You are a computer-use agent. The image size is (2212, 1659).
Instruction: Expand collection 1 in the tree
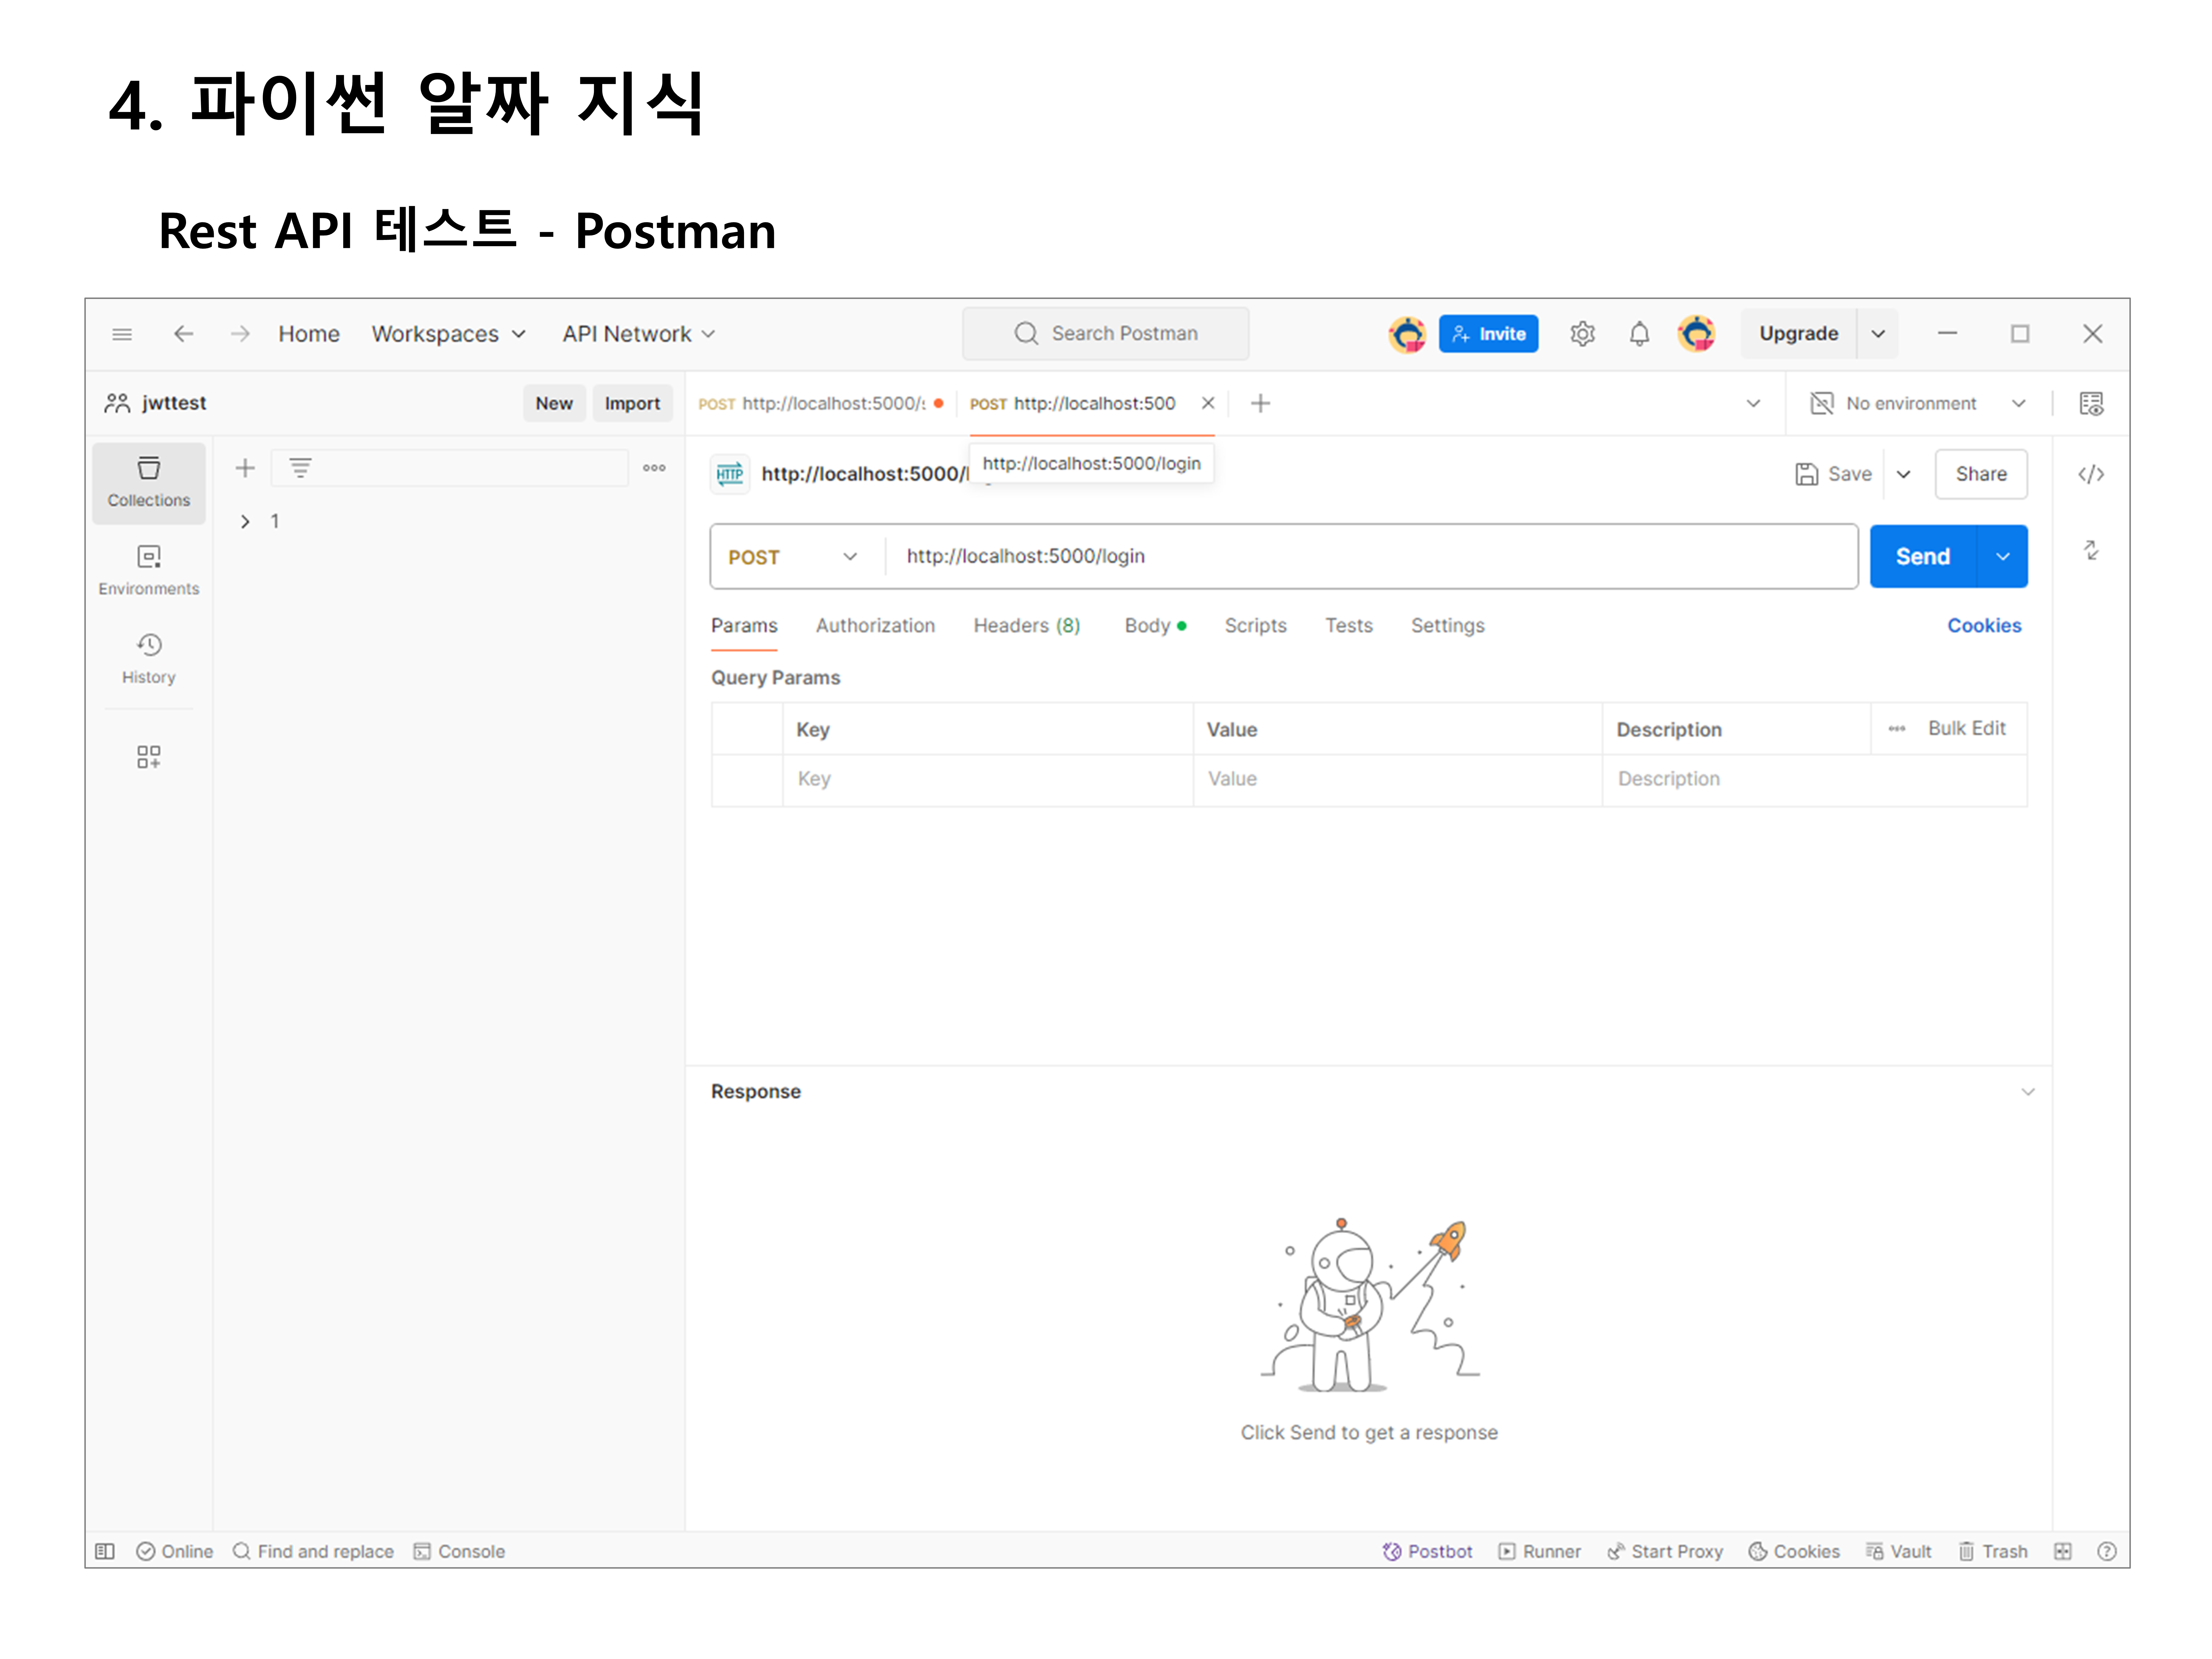point(245,521)
